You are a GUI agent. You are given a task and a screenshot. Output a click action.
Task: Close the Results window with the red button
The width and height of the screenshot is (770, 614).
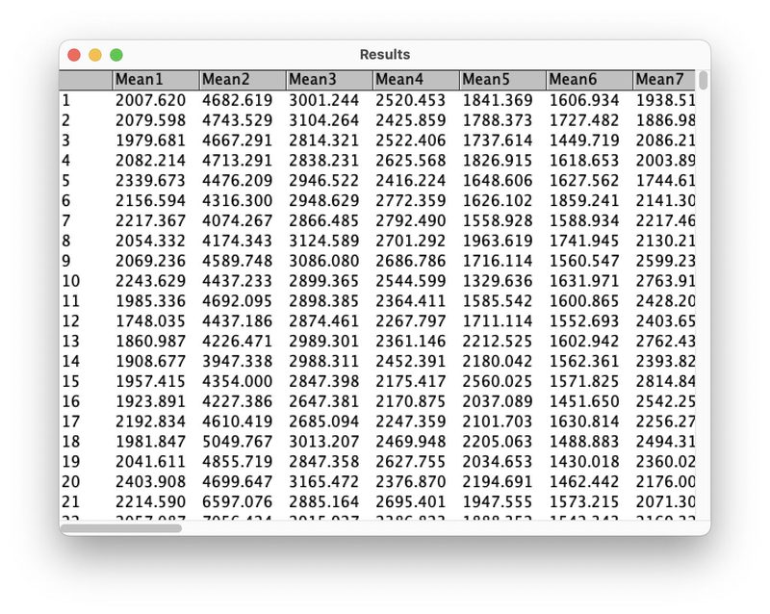[74, 55]
